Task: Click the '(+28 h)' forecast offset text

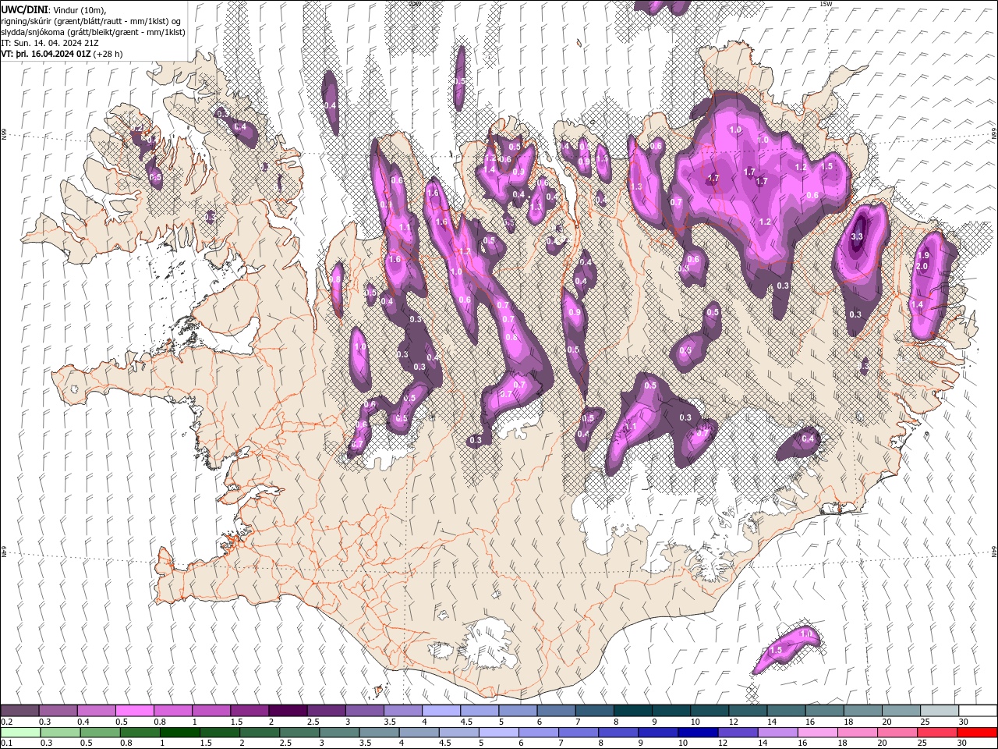Action: point(108,54)
